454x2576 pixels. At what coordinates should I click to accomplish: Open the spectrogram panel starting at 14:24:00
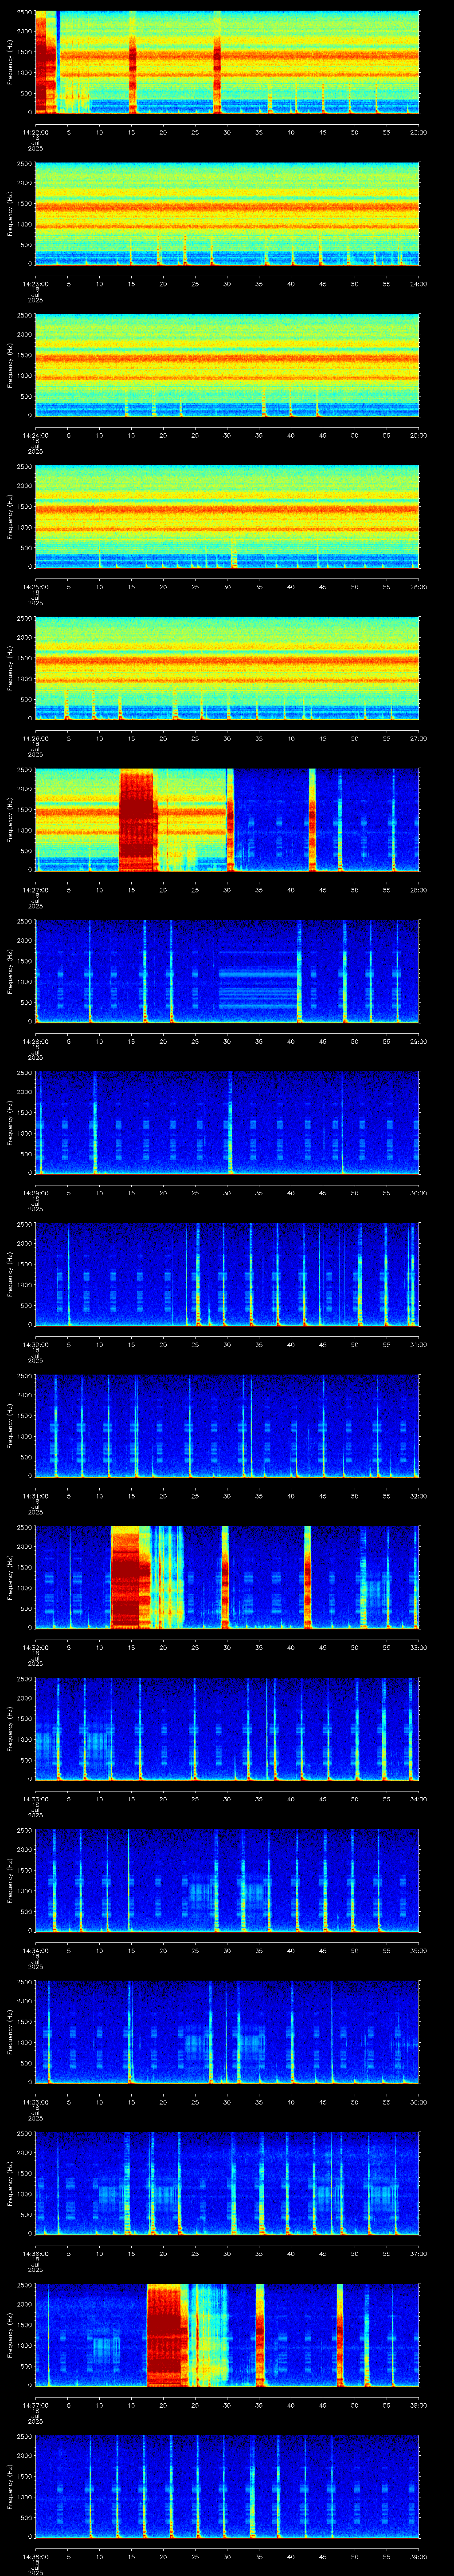coord(227,365)
